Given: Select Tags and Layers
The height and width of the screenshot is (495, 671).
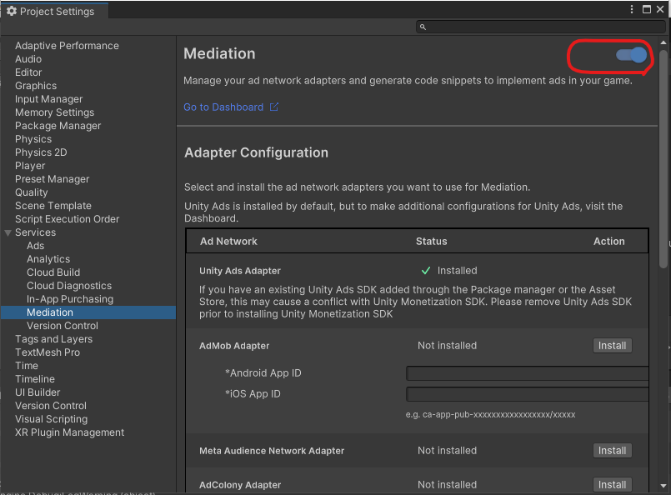Looking at the screenshot, I should (x=54, y=339).
